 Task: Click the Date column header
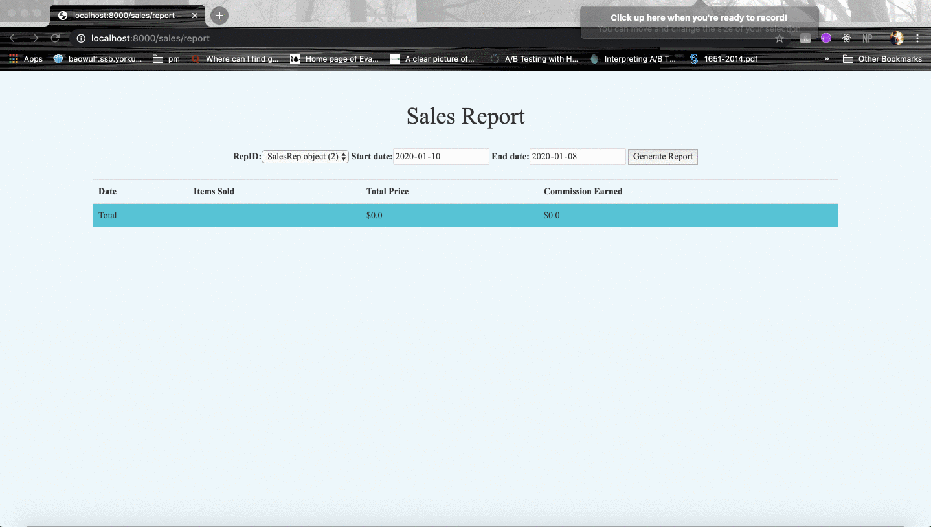tap(107, 192)
